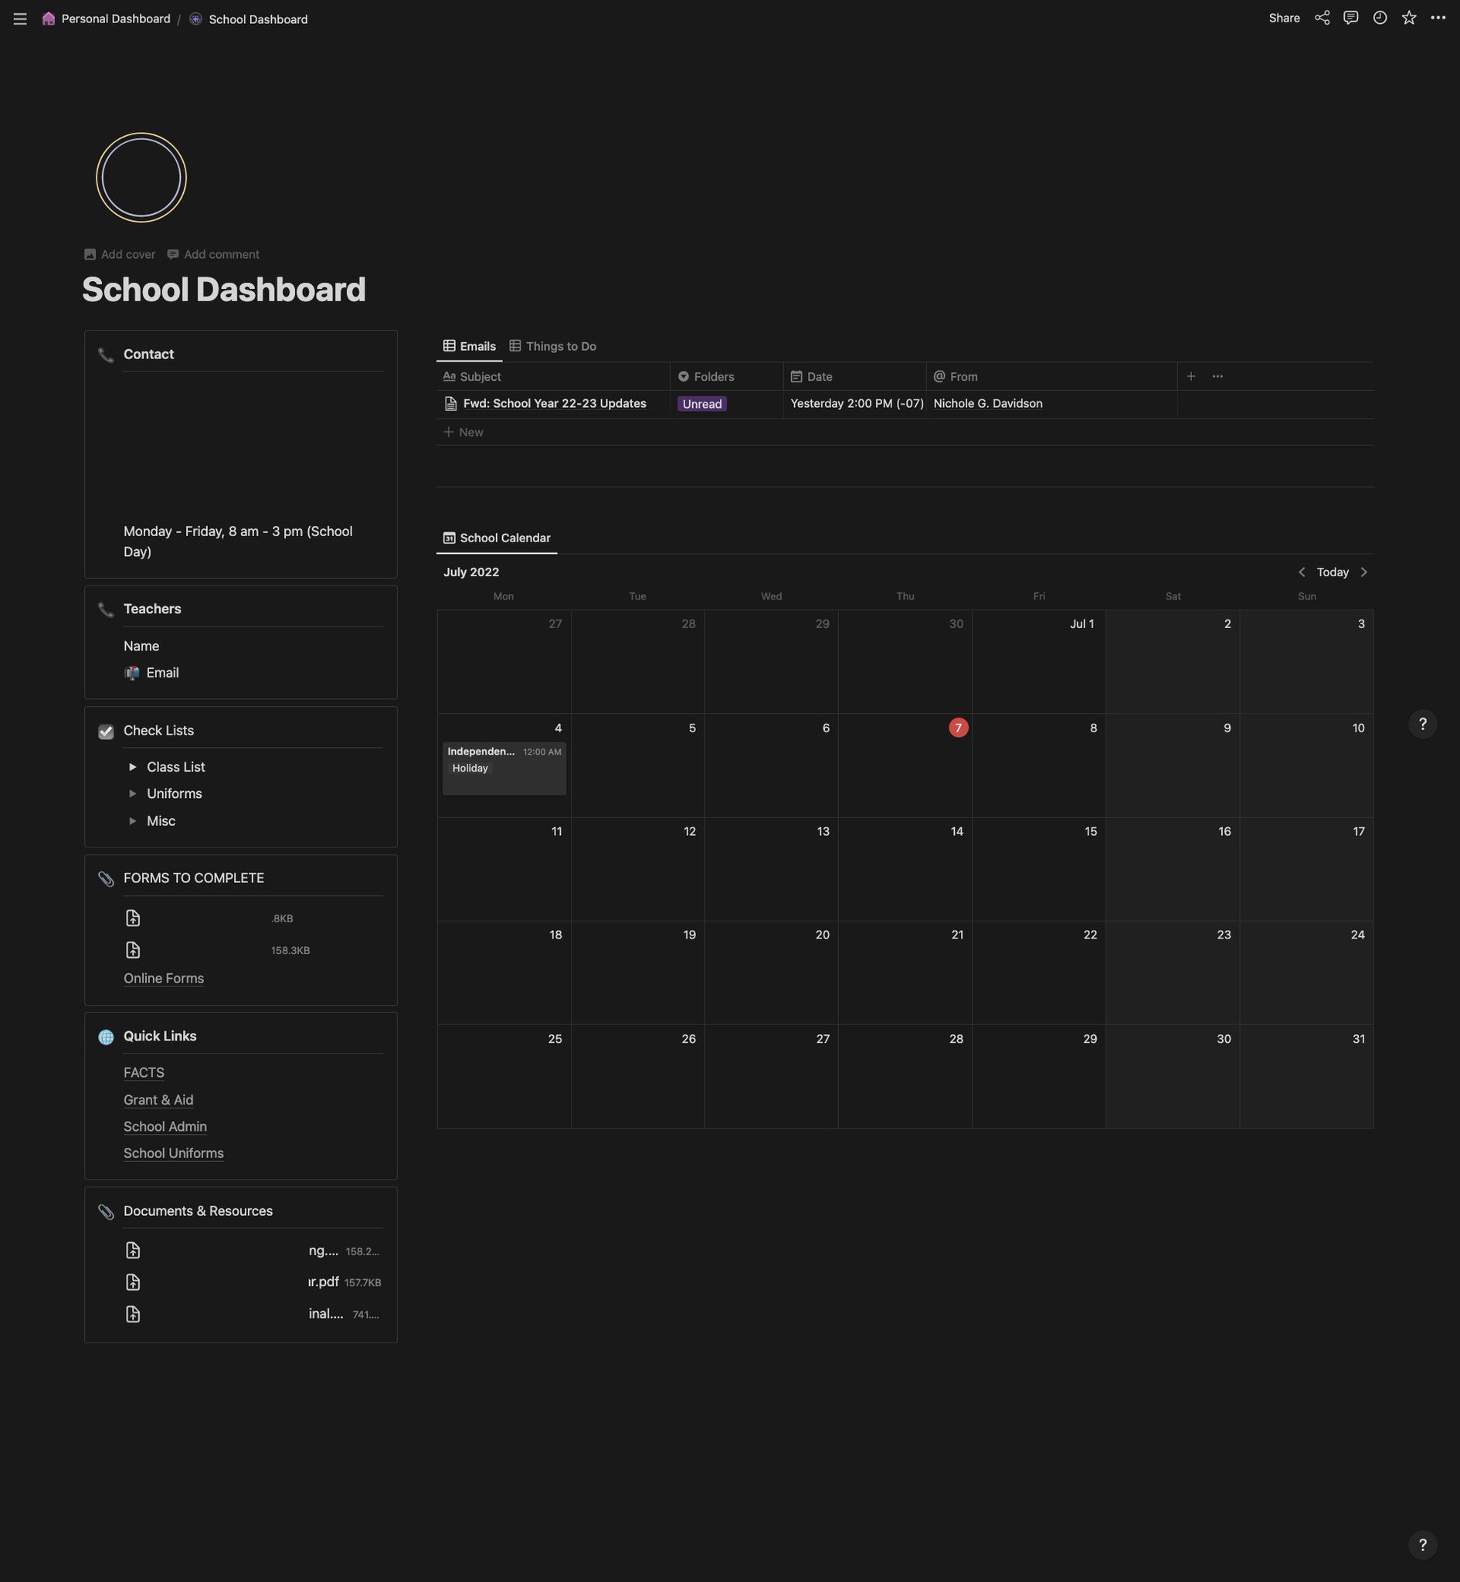Add a new property column with plus
The image size is (1460, 1582).
[1190, 377]
